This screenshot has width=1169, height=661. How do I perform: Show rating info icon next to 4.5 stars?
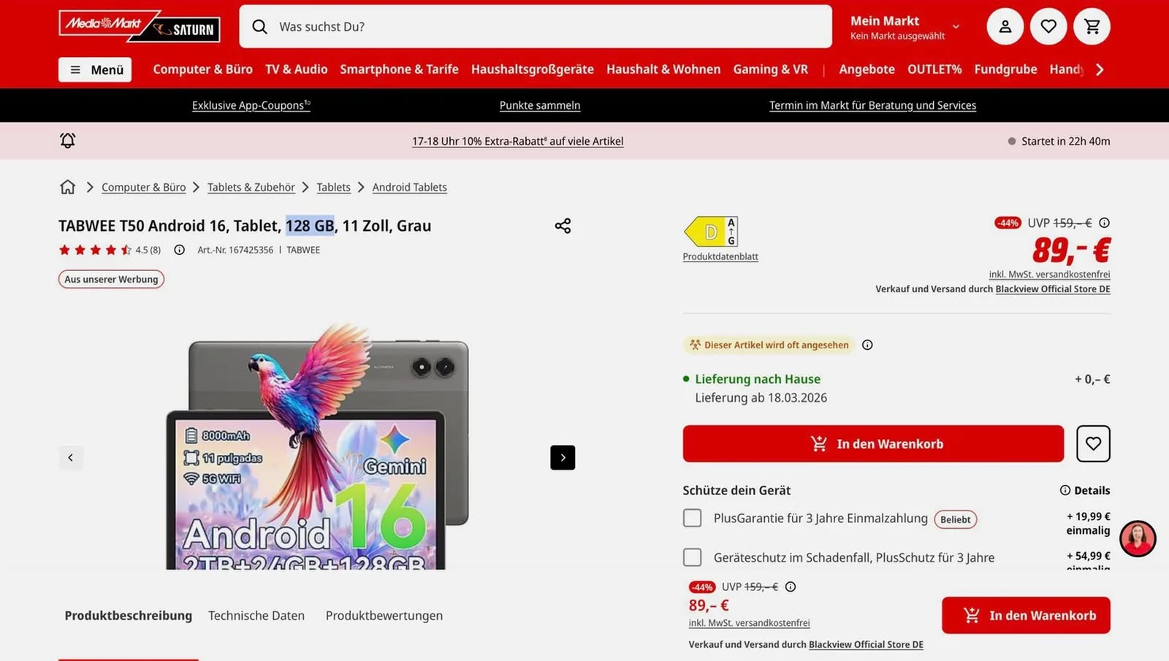pos(179,250)
